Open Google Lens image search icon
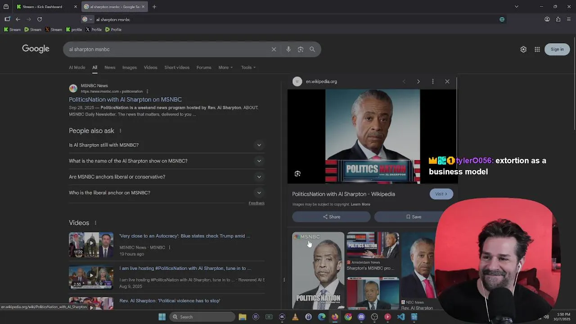 click(301, 49)
